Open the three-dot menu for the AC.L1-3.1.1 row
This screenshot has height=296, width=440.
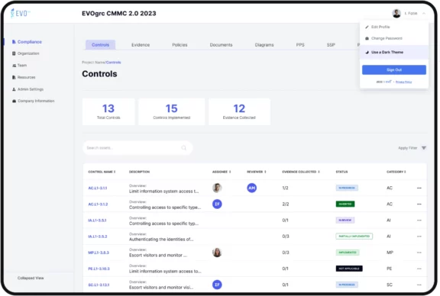point(419,188)
